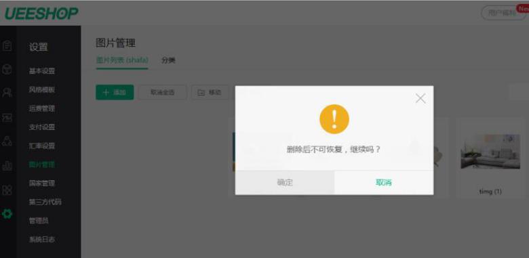This screenshot has width=529, height=258.
Task: Click the green 添加 add button
Action: [x=115, y=92]
